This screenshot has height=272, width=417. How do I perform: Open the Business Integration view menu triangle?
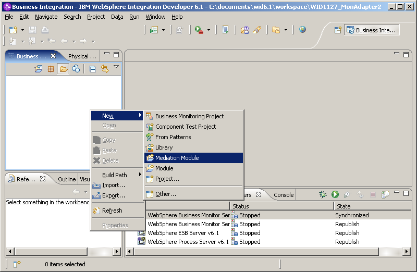(x=116, y=67)
